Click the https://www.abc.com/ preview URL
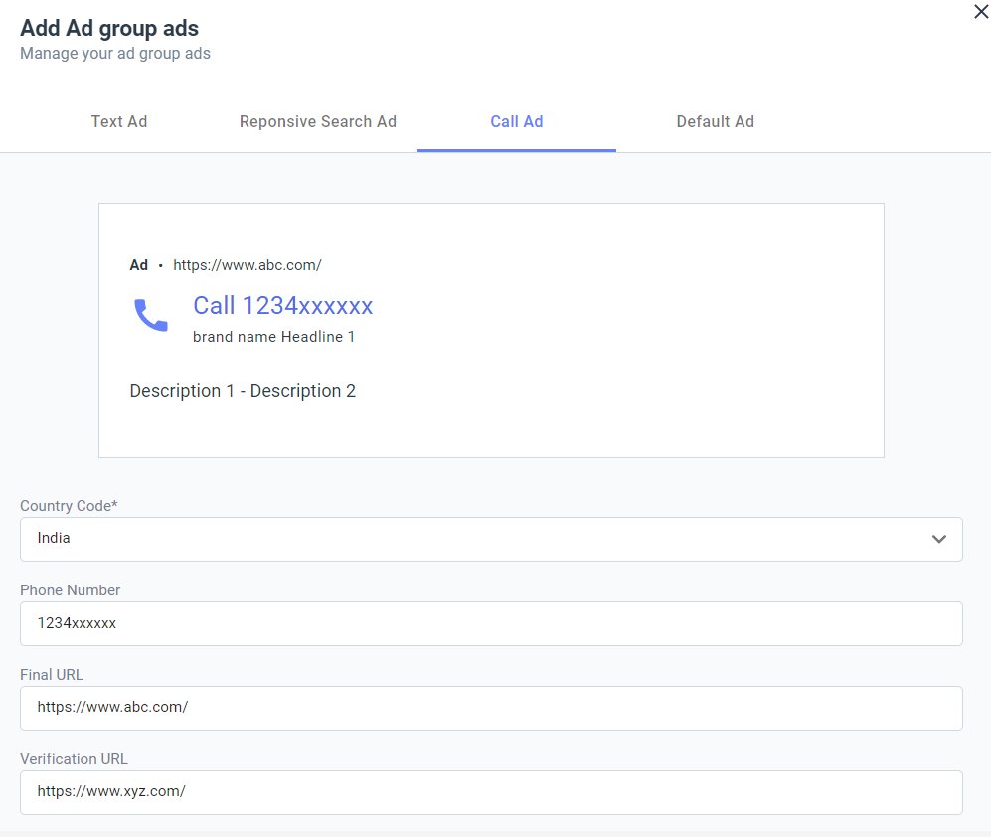Screen dimensions: 991x837 coord(248,265)
